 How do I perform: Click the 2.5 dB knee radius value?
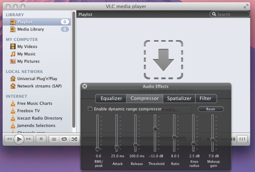(194, 156)
